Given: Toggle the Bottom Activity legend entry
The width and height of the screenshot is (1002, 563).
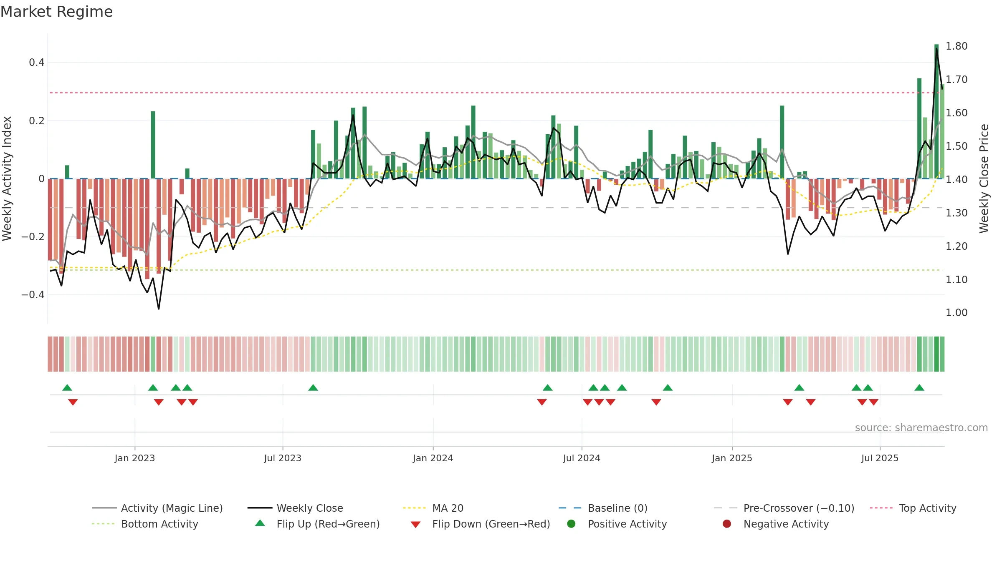Looking at the screenshot, I should click(145, 524).
